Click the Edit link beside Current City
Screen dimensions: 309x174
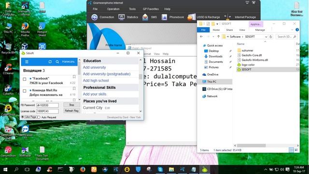[107, 108]
